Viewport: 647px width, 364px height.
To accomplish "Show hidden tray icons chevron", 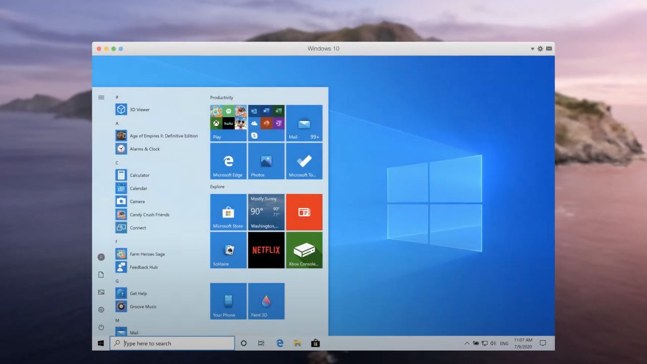I will coord(467,343).
